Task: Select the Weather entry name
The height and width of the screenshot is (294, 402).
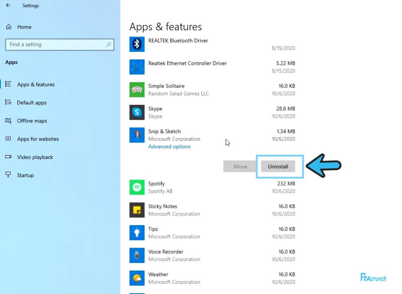Action: 158,274
